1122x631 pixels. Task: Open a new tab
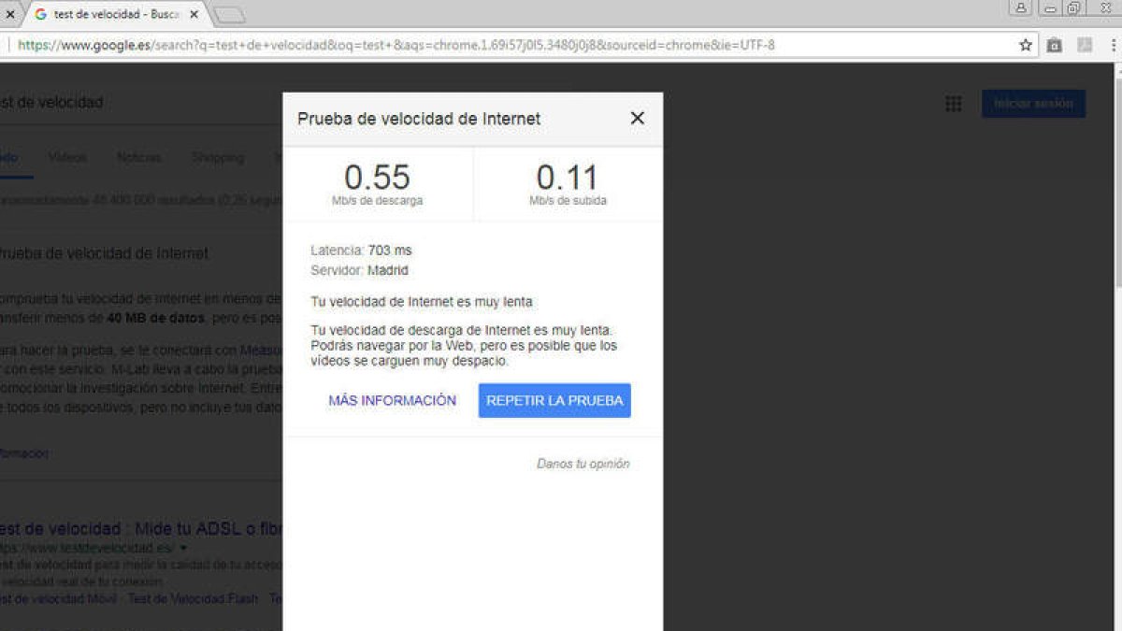(x=229, y=15)
